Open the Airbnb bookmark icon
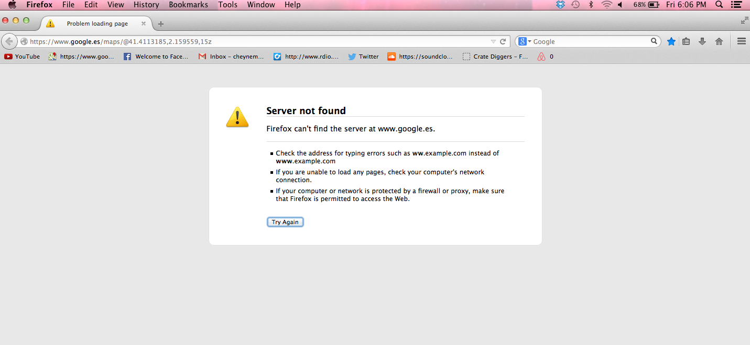 coord(542,57)
